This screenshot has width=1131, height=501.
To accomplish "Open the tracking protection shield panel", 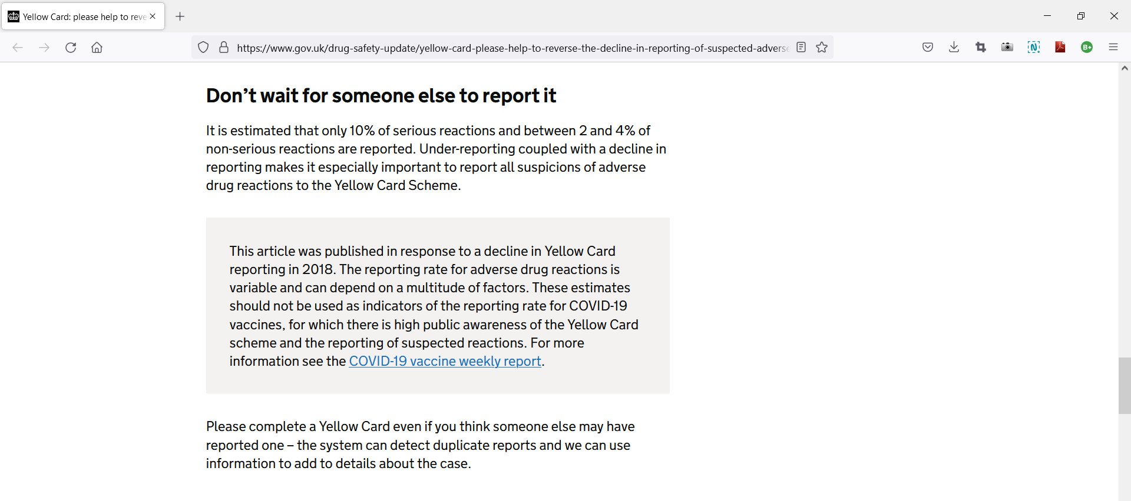I will [x=203, y=48].
